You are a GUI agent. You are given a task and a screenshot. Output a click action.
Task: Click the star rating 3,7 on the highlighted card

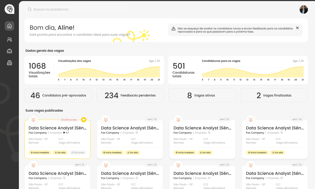click(66, 133)
